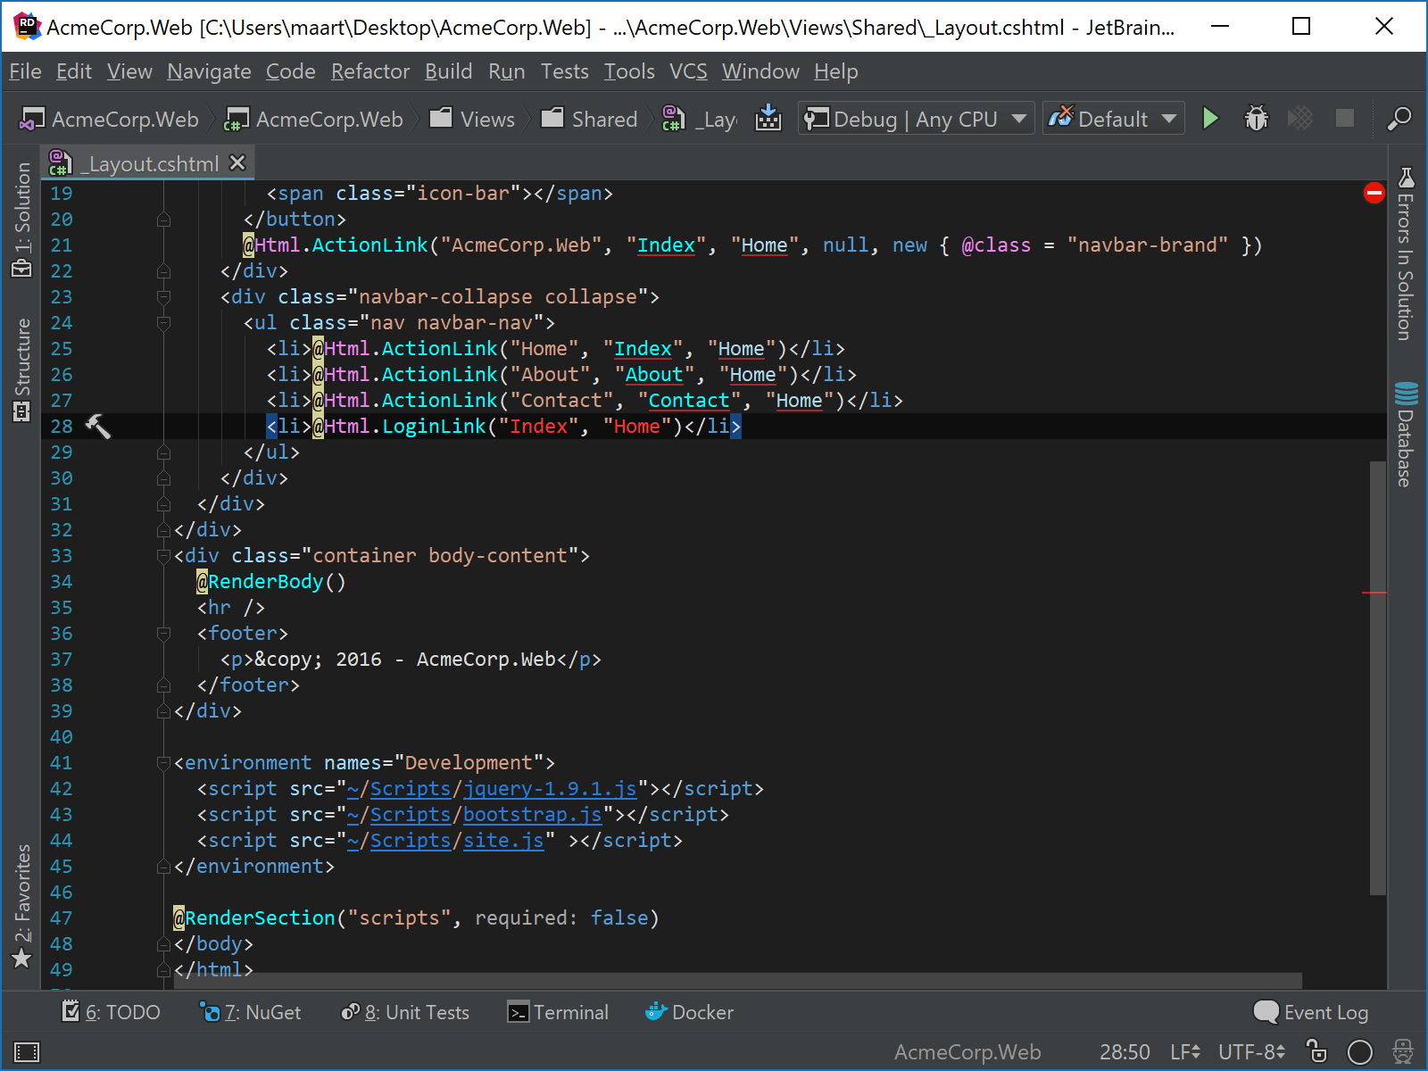This screenshot has height=1071, width=1428.
Task: Click the hammer quick-fix icon on line 28
Action: [x=97, y=427]
